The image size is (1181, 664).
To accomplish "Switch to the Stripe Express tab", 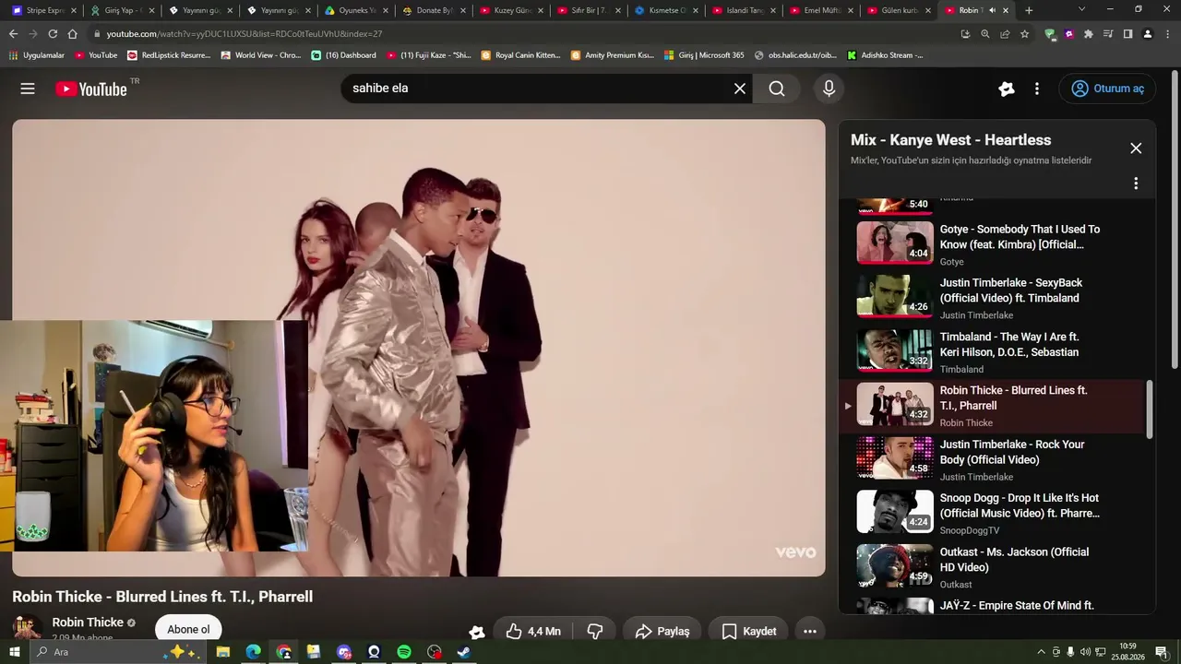I will tap(45, 10).
